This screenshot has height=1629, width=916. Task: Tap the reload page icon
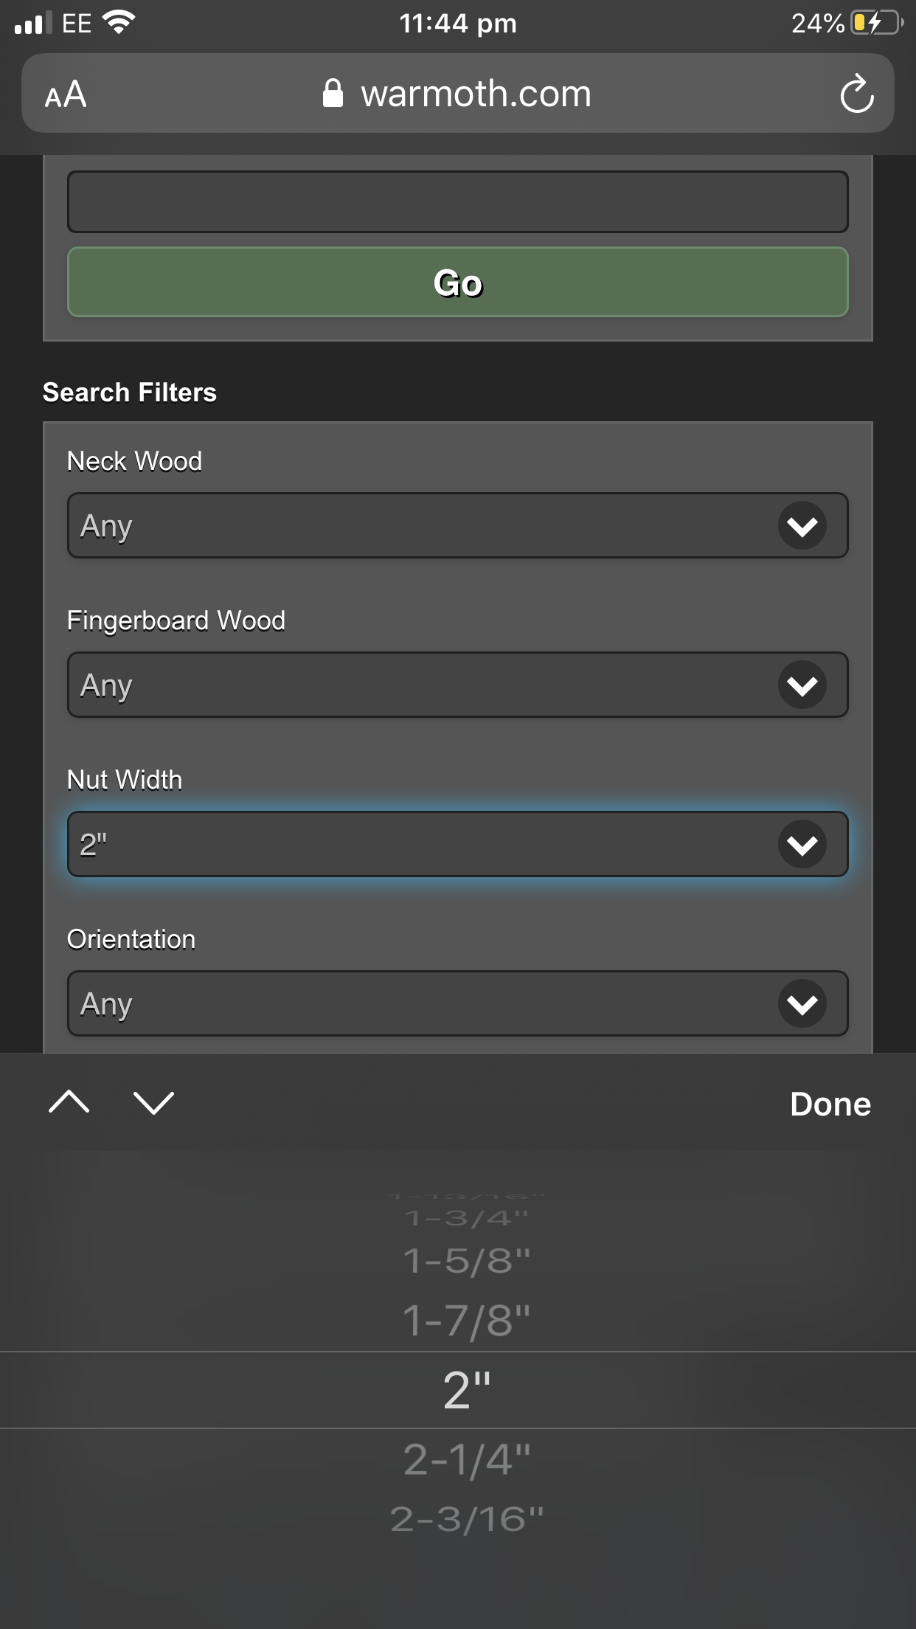coord(856,94)
